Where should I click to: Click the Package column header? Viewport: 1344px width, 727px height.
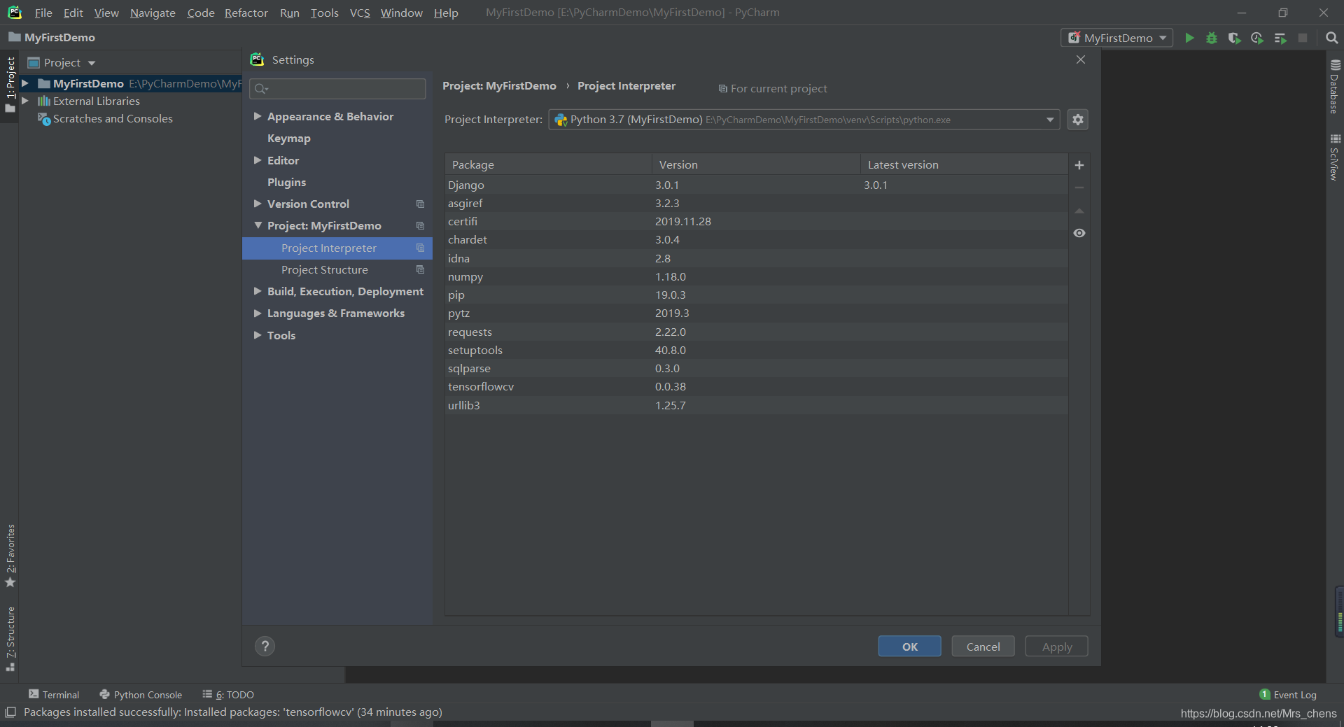point(548,164)
